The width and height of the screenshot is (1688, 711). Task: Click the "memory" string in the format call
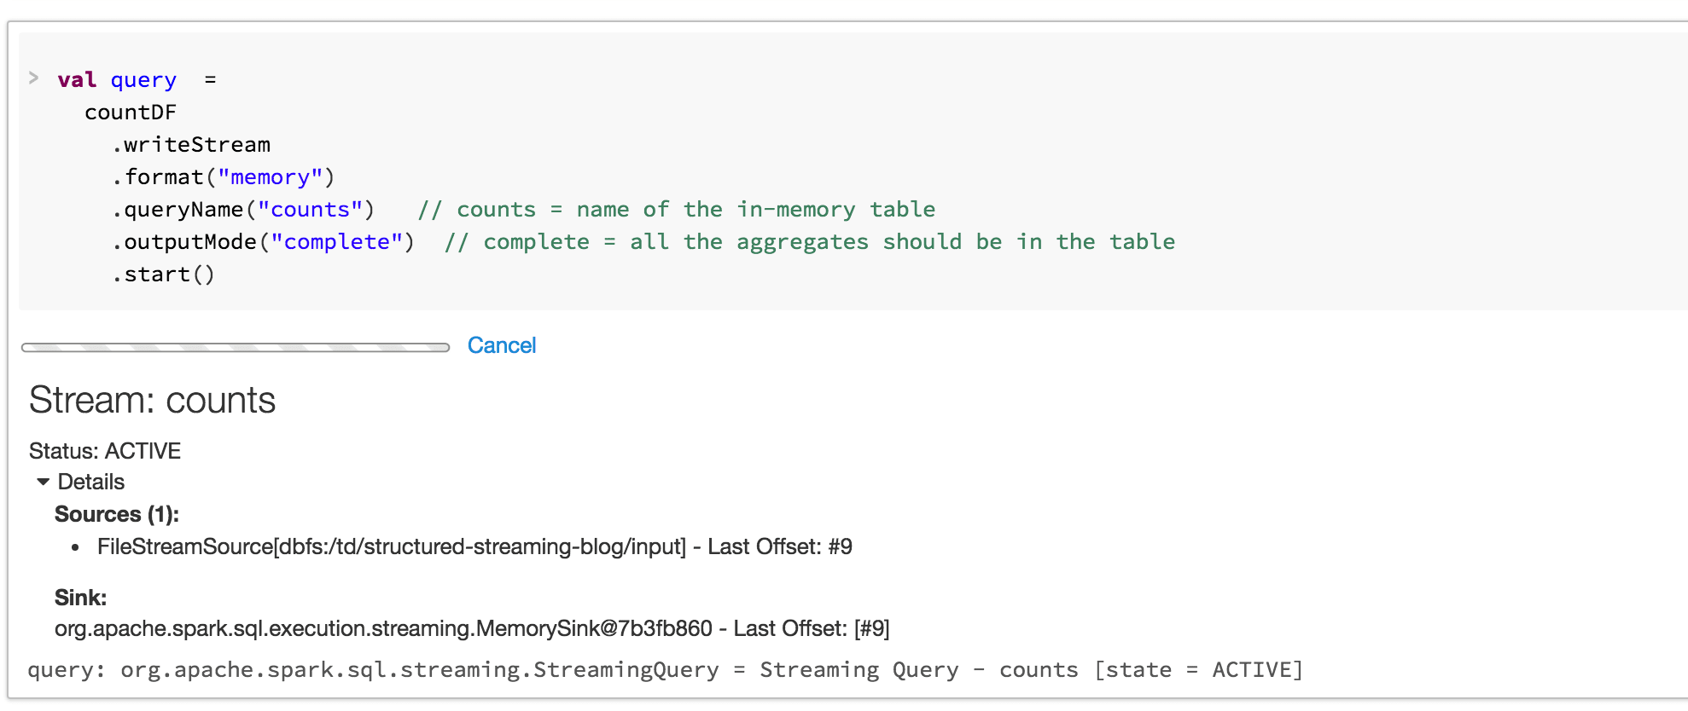[x=270, y=177]
